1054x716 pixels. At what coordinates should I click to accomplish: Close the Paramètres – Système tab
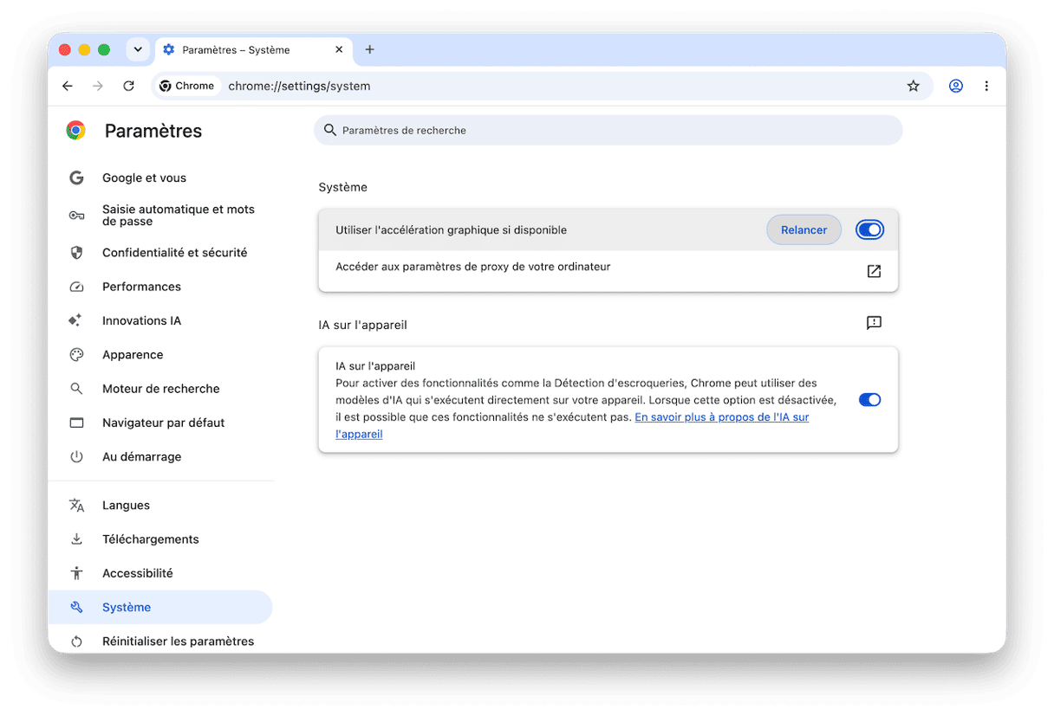tap(339, 49)
